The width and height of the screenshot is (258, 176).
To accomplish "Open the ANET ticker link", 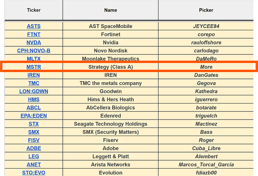I will tap(34, 165).
